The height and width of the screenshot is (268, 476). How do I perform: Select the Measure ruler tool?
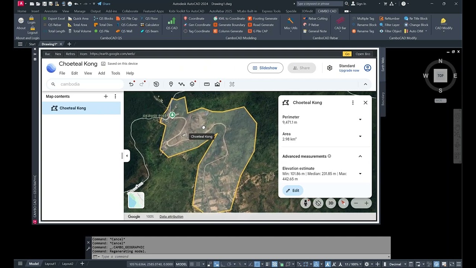click(207, 84)
